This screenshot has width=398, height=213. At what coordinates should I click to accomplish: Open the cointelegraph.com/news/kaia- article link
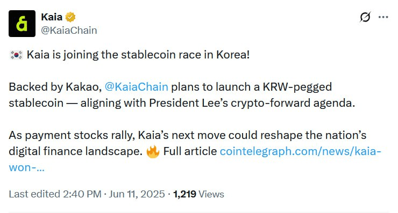pyautogui.click(x=301, y=151)
